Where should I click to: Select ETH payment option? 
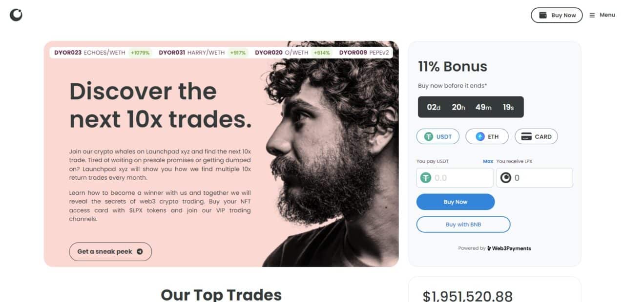click(487, 137)
